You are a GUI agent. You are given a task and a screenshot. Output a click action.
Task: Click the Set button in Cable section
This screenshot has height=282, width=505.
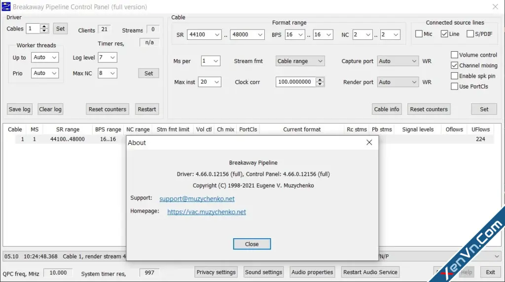tap(484, 109)
